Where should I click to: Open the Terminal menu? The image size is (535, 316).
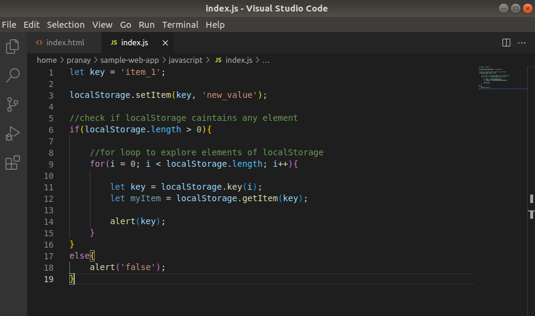[x=180, y=25]
